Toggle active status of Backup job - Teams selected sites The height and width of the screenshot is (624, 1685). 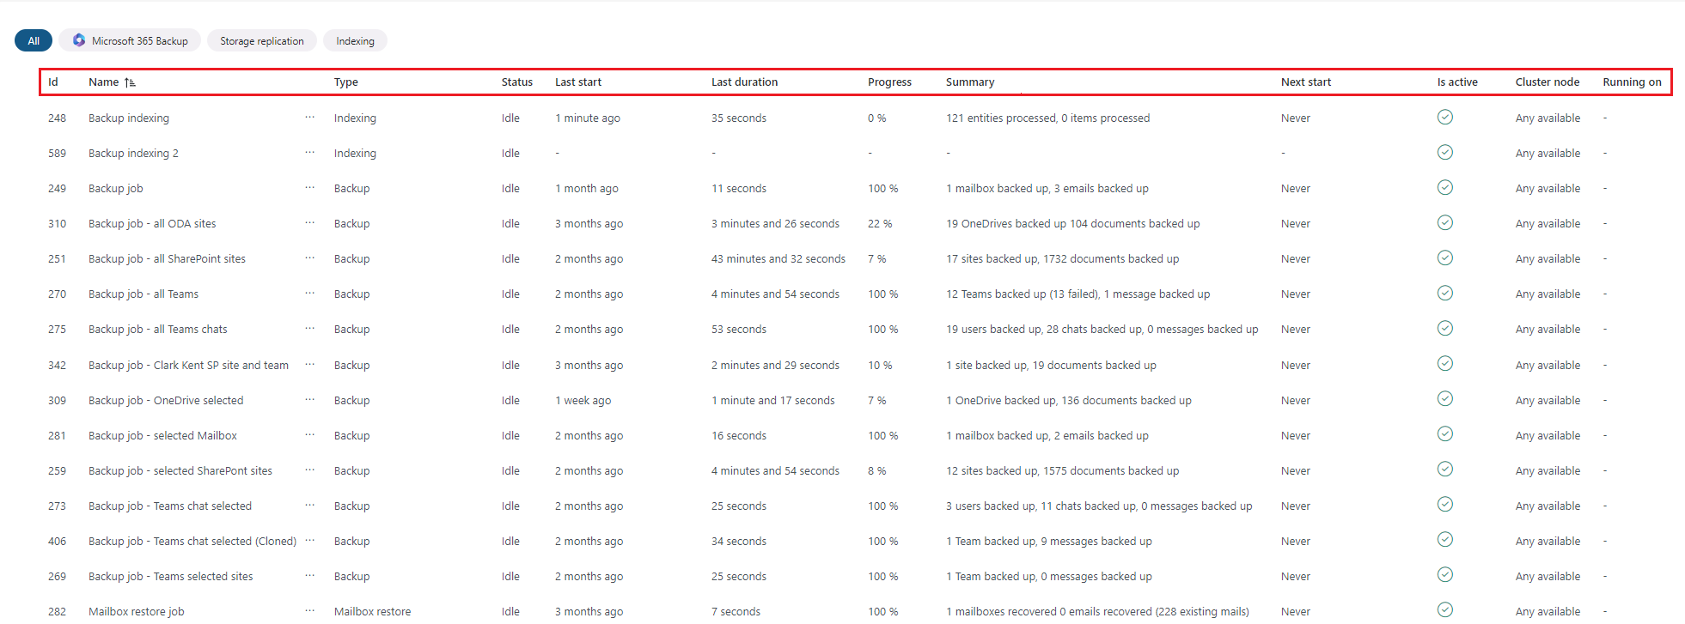[1444, 575]
